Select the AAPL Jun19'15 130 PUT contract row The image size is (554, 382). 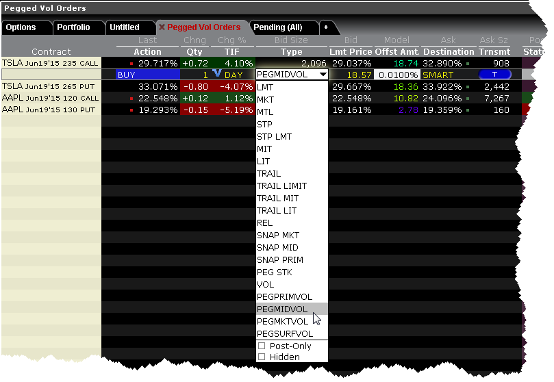[x=51, y=110]
